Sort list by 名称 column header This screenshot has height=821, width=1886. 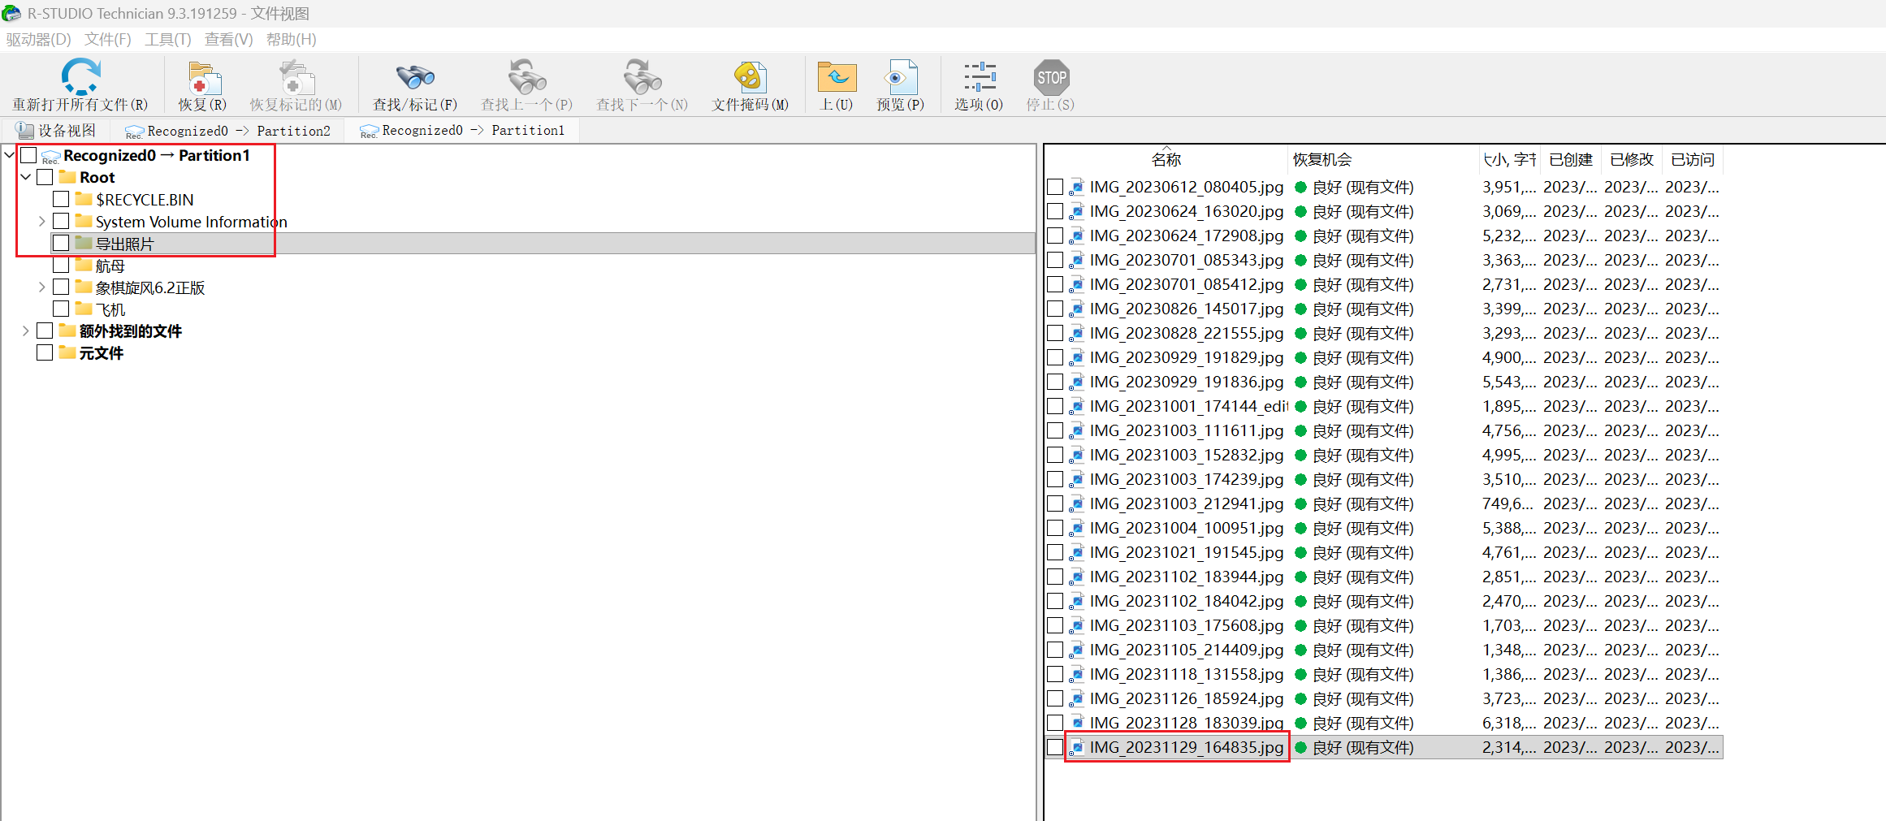coord(1166,160)
